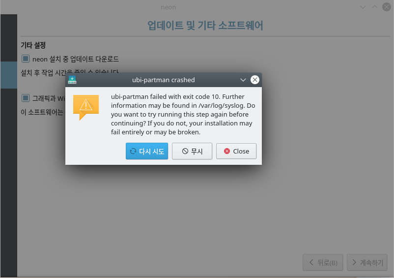
Task: Minimize the neon installer window
Action: point(363,7)
